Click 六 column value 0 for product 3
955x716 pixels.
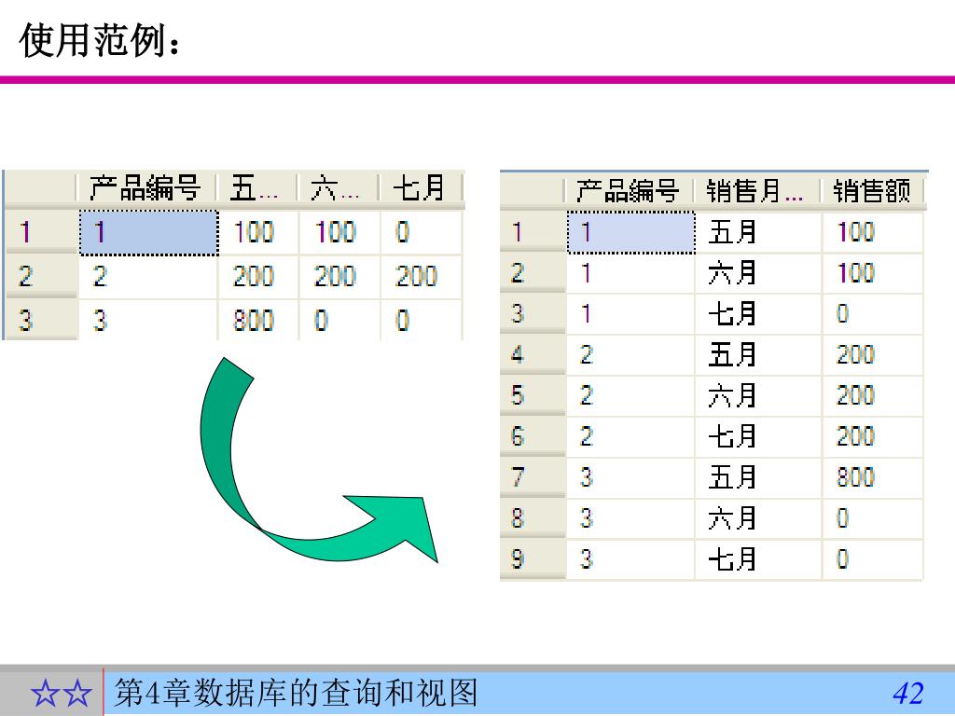339,321
